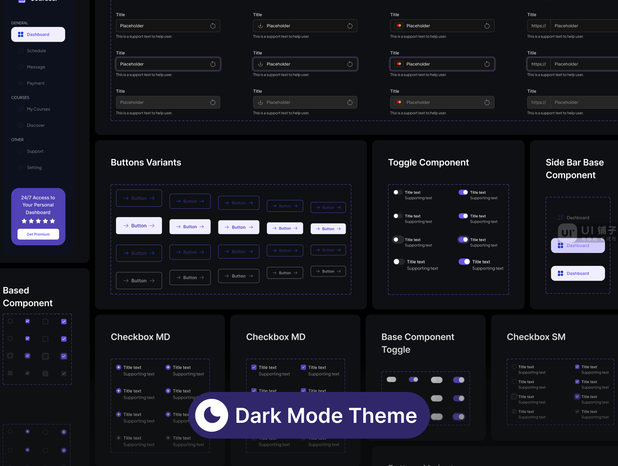Select bottom-left dimmed radio in first Checkbox MD panel
This screenshot has height=466, width=618.
tap(118, 438)
